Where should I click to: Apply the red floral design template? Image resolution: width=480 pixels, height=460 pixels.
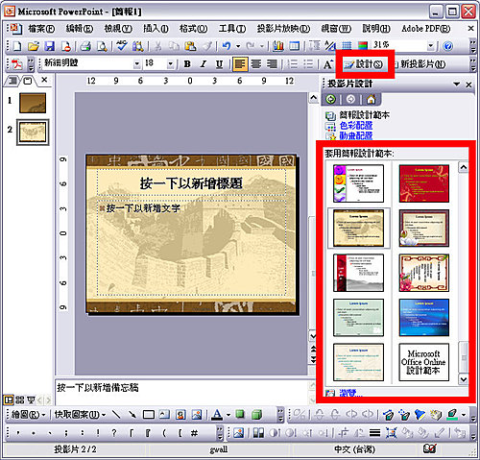pyautogui.click(x=424, y=183)
